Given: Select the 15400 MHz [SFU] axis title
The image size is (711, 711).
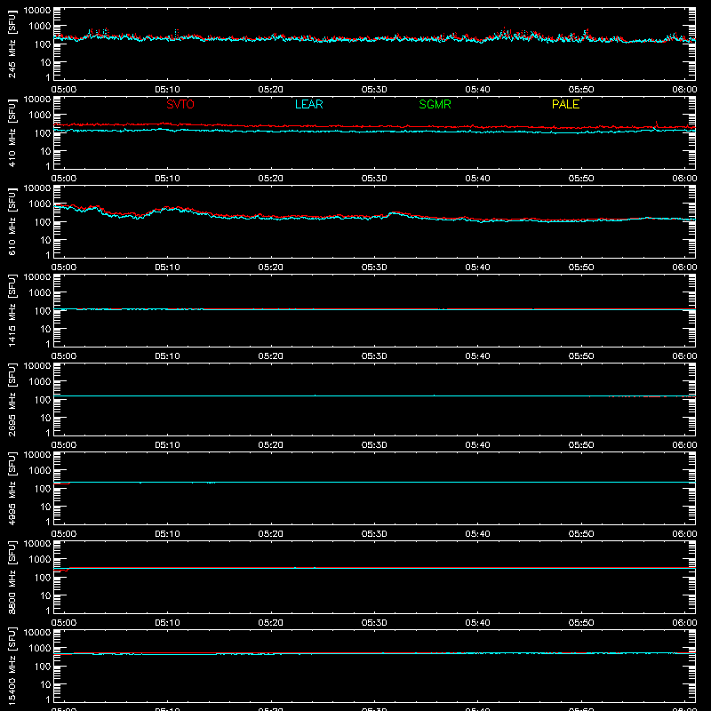Looking at the screenshot, I should (12, 666).
